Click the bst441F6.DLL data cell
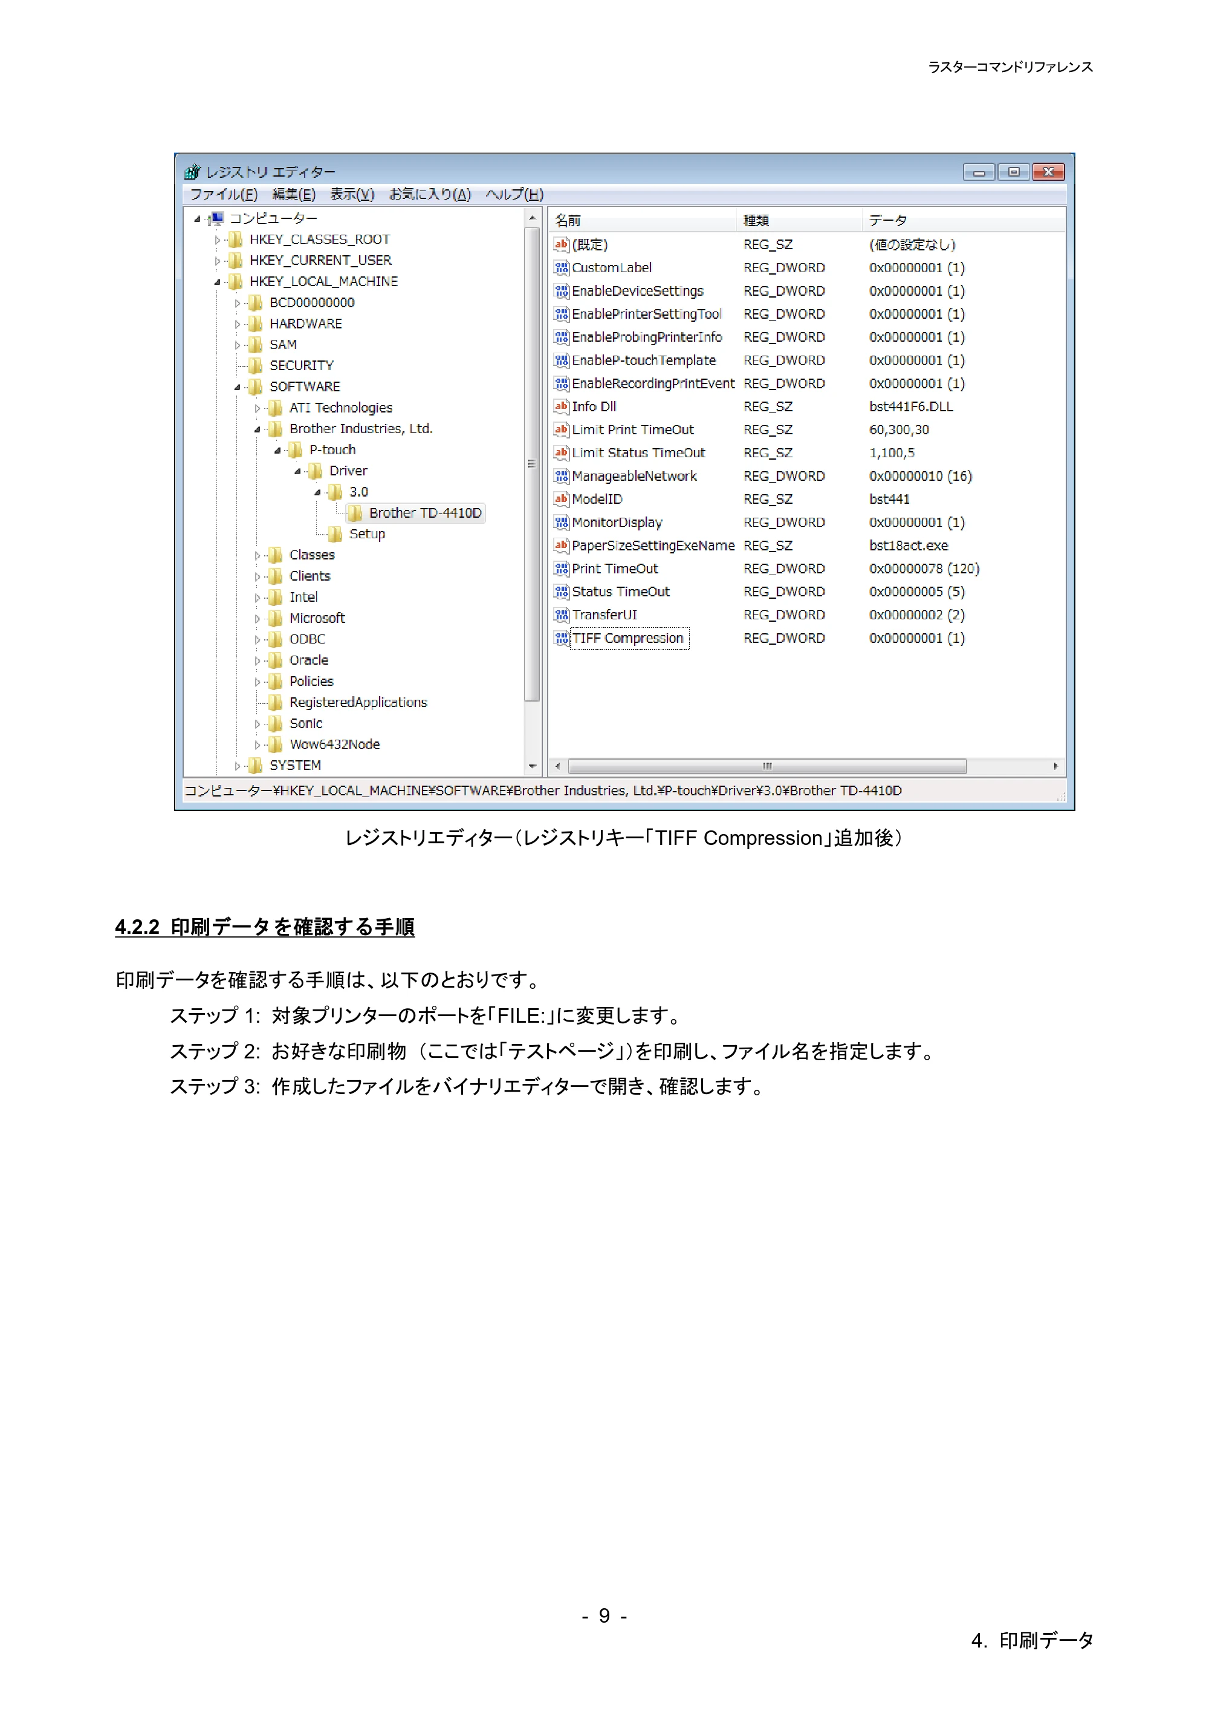 tap(911, 406)
